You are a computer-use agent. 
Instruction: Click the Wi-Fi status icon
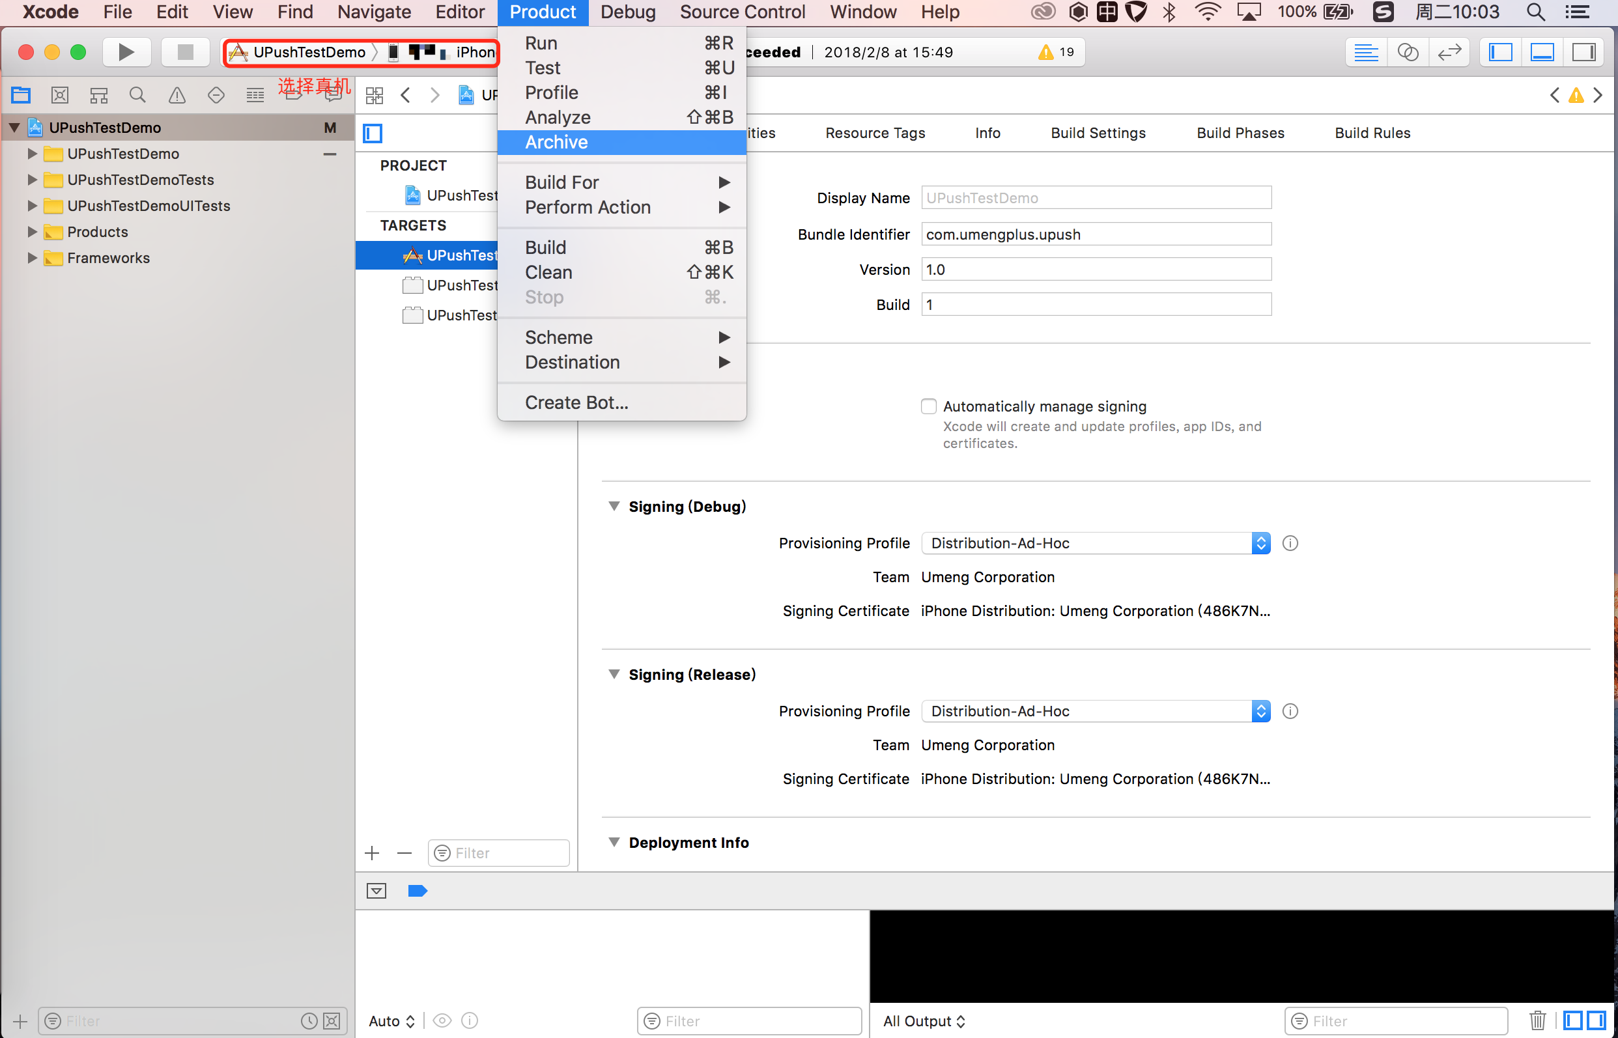1208,12
